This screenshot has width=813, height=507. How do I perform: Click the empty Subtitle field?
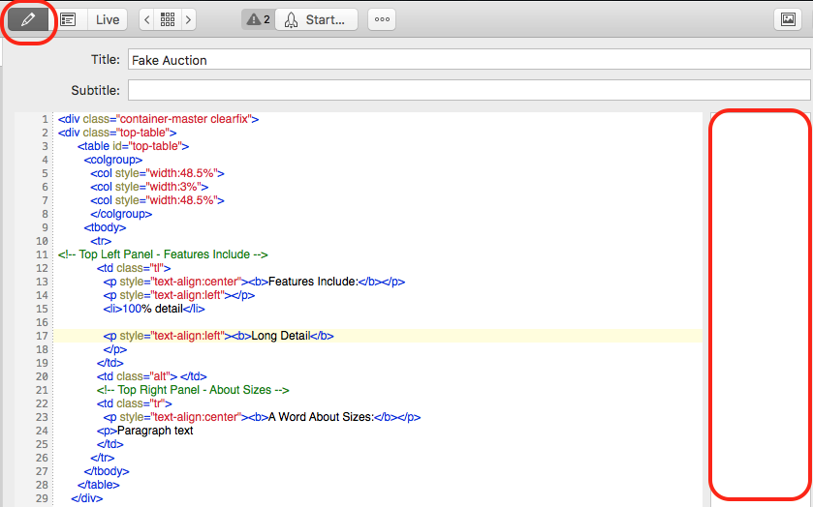pyautogui.click(x=469, y=90)
